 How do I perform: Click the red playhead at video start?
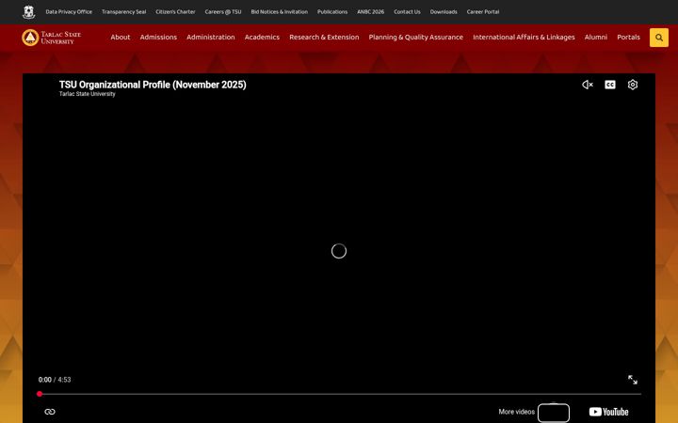click(x=40, y=394)
